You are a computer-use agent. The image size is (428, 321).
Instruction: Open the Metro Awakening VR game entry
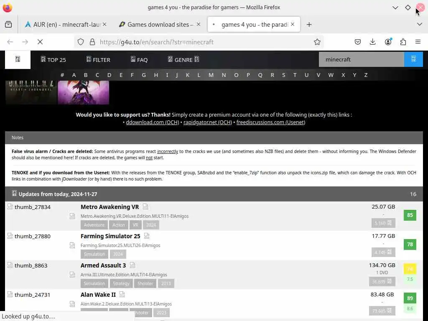[110, 207]
